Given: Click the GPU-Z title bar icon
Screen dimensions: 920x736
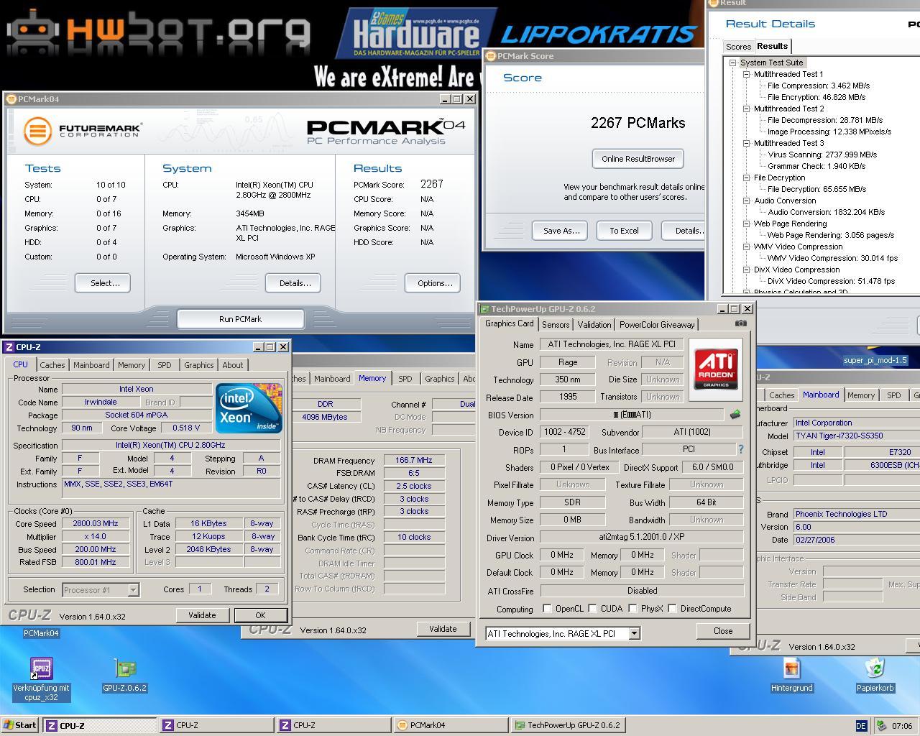Looking at the screenshot, I should pos(484,309).
